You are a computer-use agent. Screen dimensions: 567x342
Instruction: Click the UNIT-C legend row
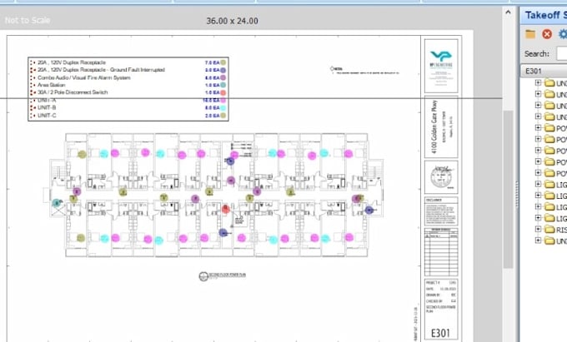click(128, 116)
